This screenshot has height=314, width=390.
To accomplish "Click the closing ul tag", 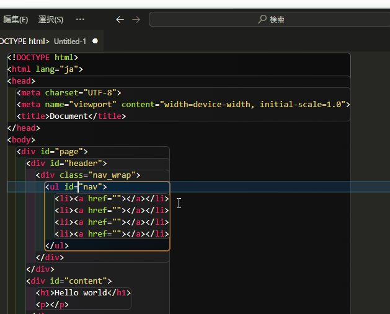I will tap(57, 245).
